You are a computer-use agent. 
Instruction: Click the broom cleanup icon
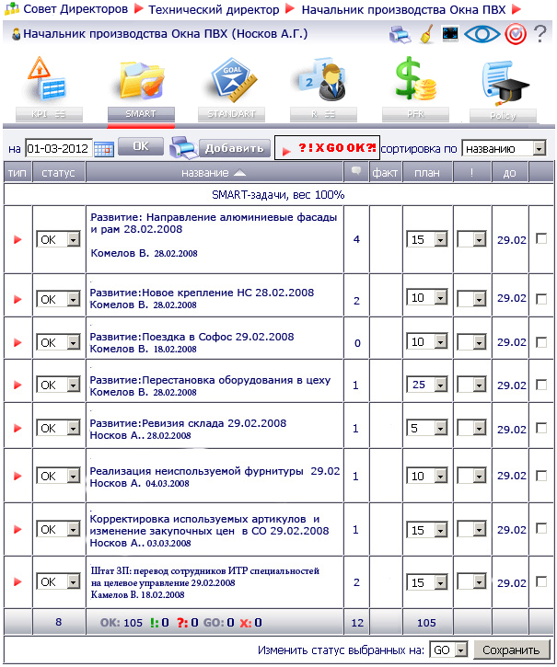tap(426, 34)
